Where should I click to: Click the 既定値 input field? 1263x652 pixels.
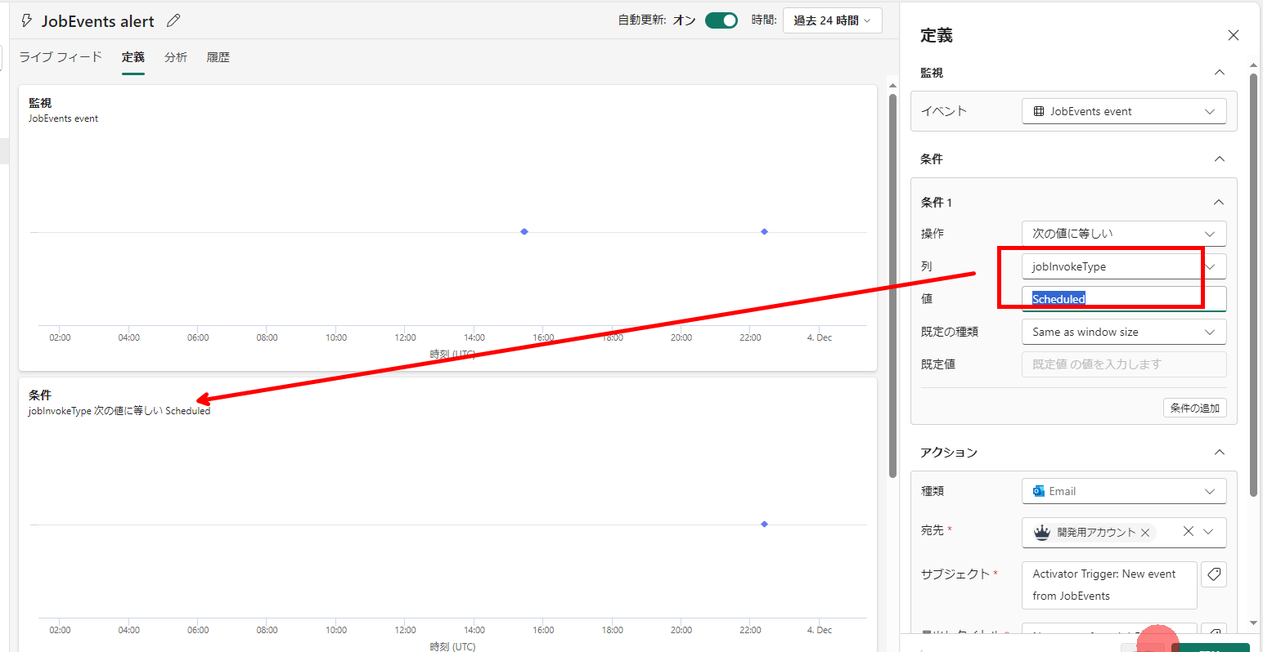pos(1124,364)
